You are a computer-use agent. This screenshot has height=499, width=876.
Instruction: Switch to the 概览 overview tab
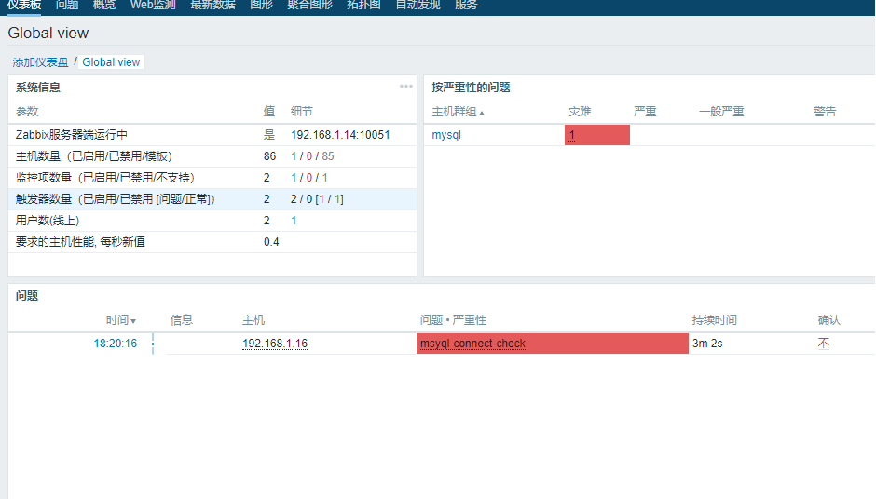pos(104,5)
